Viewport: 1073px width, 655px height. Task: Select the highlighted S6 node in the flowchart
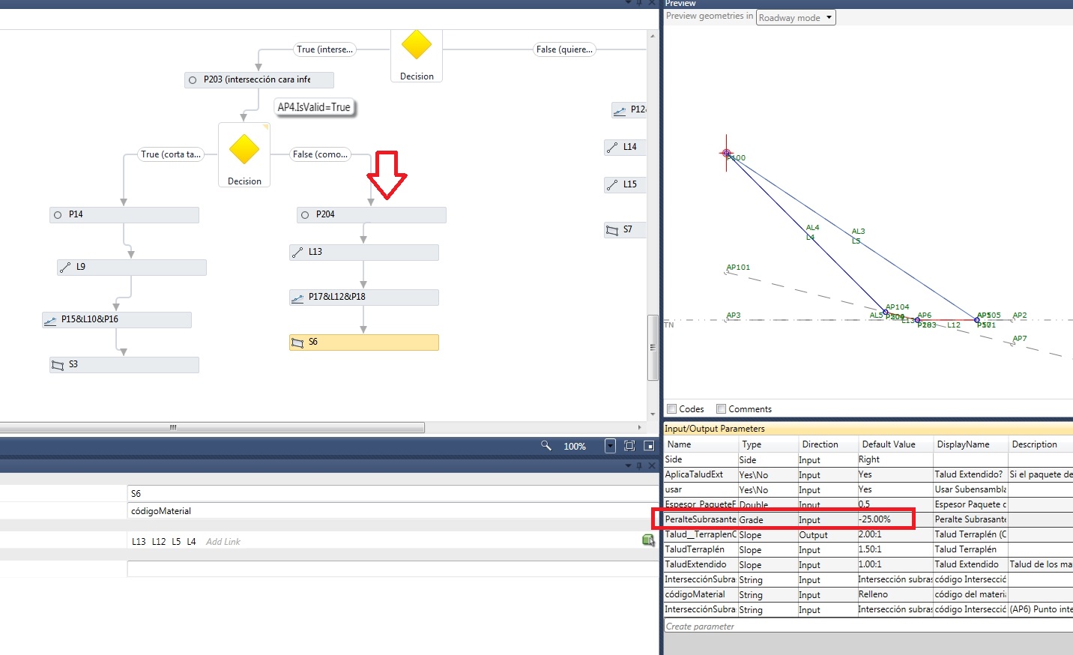click(x=363, y=342)
